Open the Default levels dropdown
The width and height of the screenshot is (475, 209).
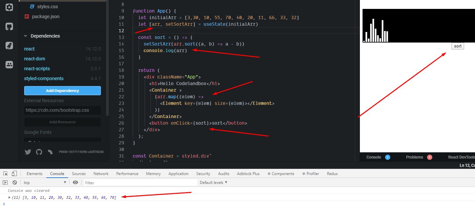tap(214, 182)
